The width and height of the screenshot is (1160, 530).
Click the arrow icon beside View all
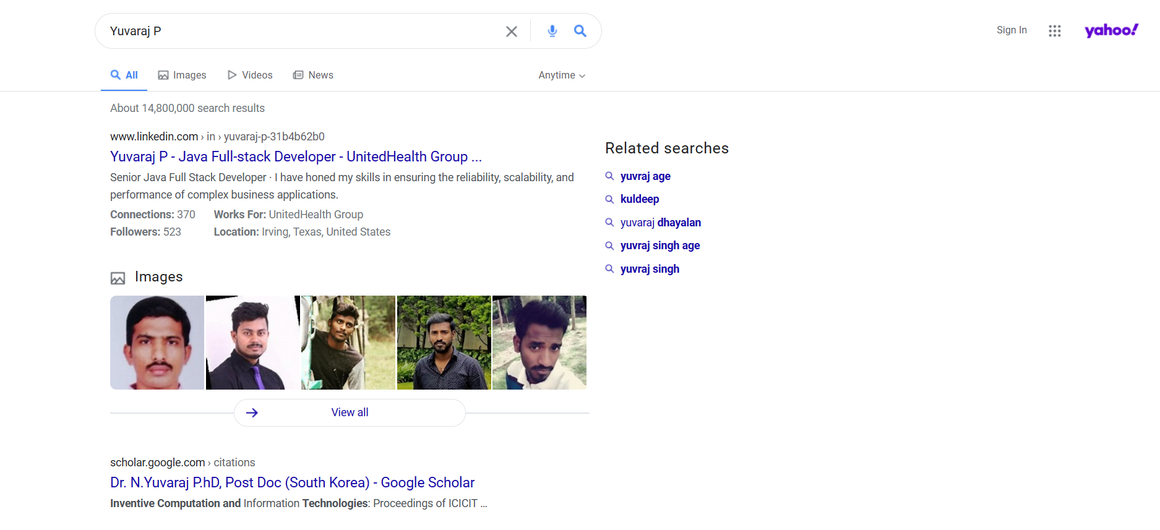[x=252, y=412]
